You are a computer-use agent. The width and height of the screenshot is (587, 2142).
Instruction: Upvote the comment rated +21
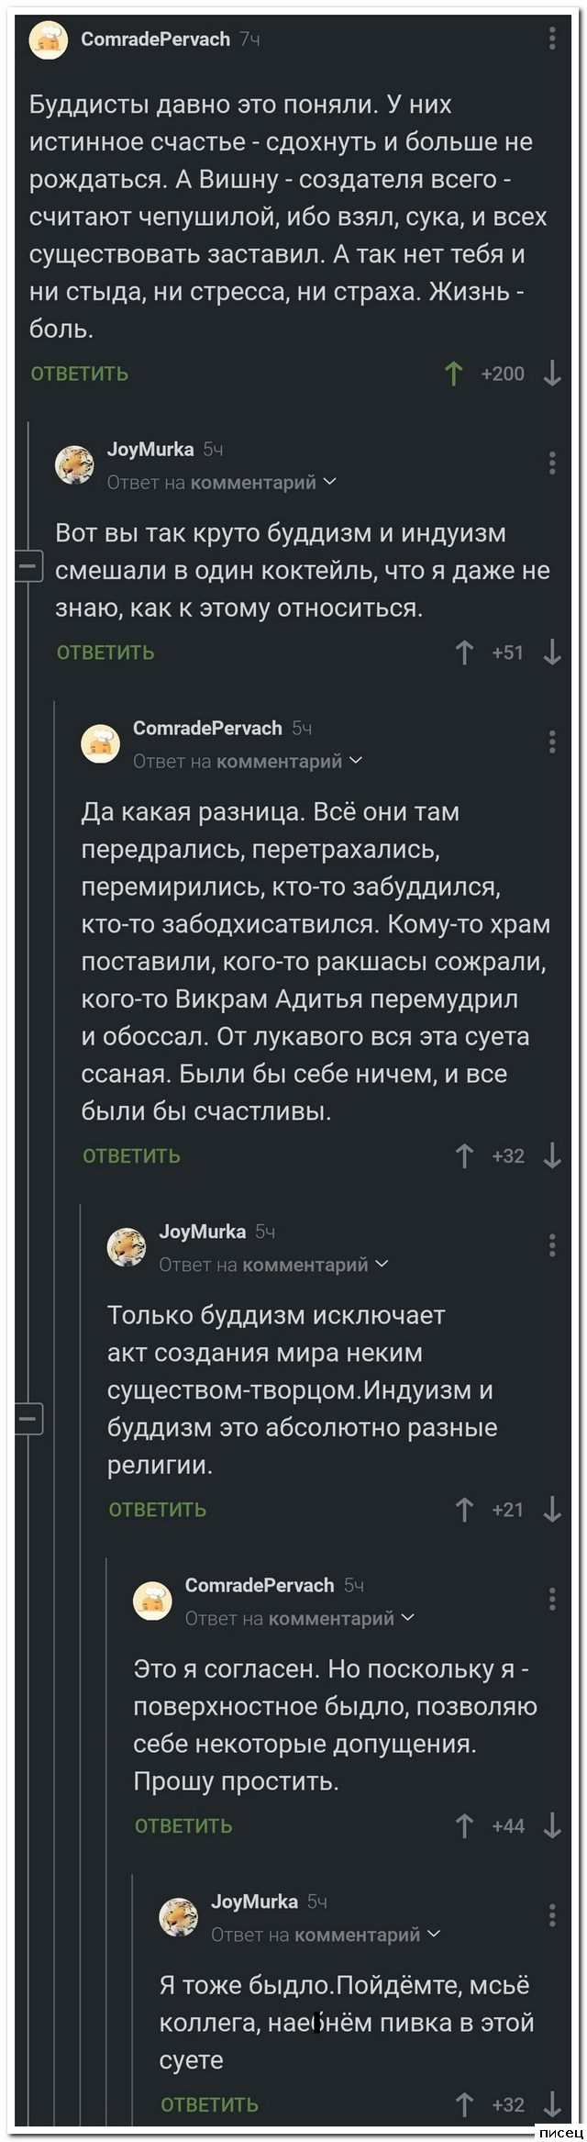click(464, 1510)
